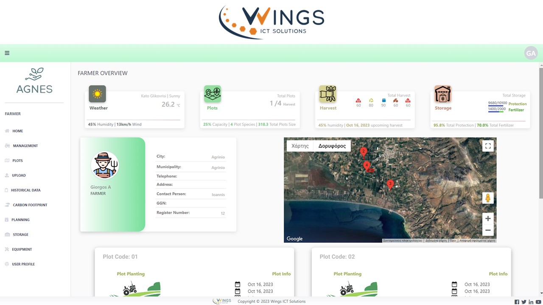This screenshot has width=543, height=305.
Task: Click the Contact Person value Ioannis
Action: [x=218, y=195]
